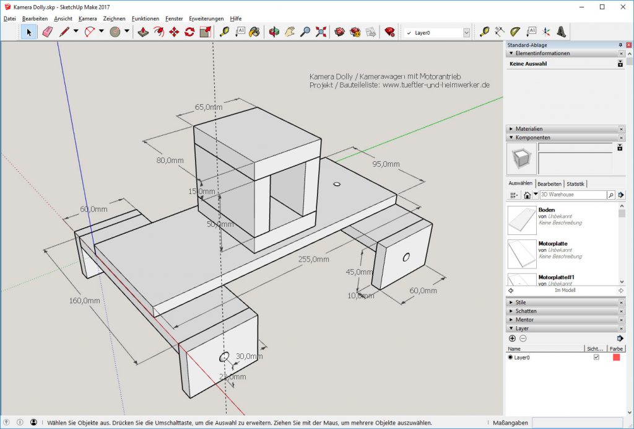Open the Layer0 dropdown in toolbar
The image size is (634, 429).
(466, 32)
